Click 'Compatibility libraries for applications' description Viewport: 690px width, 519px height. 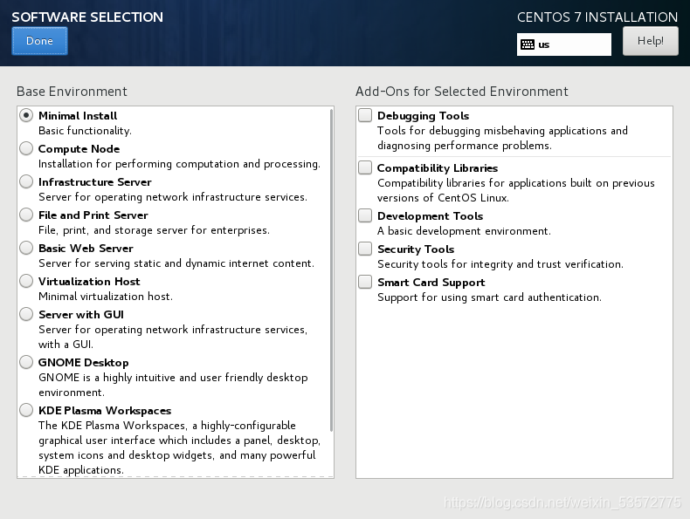point(515,190)
